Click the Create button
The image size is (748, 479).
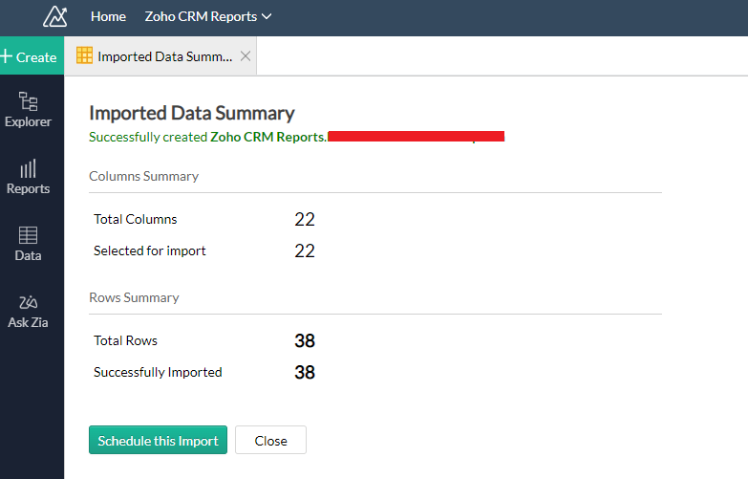tap(32, 56)
